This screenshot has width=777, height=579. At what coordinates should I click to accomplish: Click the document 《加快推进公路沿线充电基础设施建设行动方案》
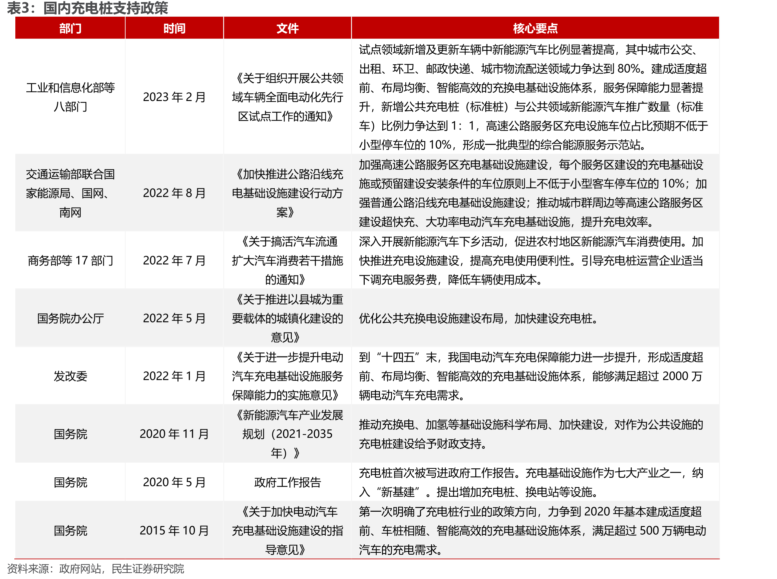point(287,193)
